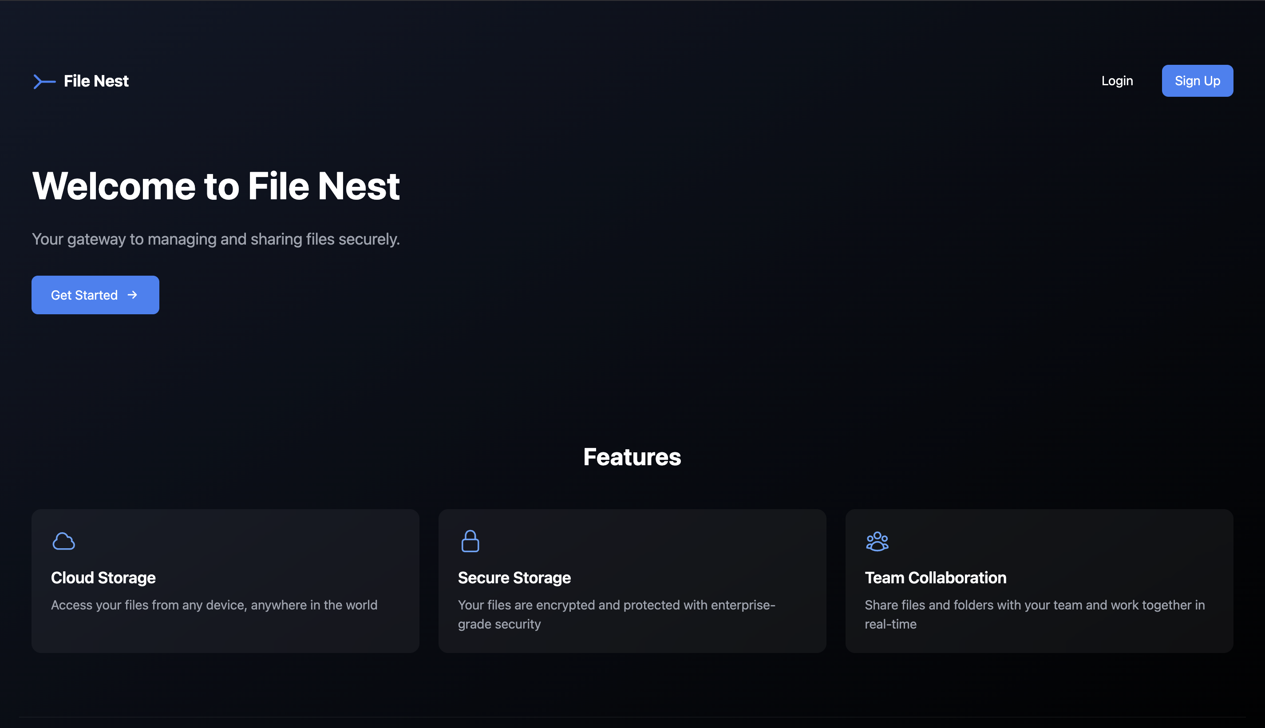Click the Features section heading

tap(632, 457)
